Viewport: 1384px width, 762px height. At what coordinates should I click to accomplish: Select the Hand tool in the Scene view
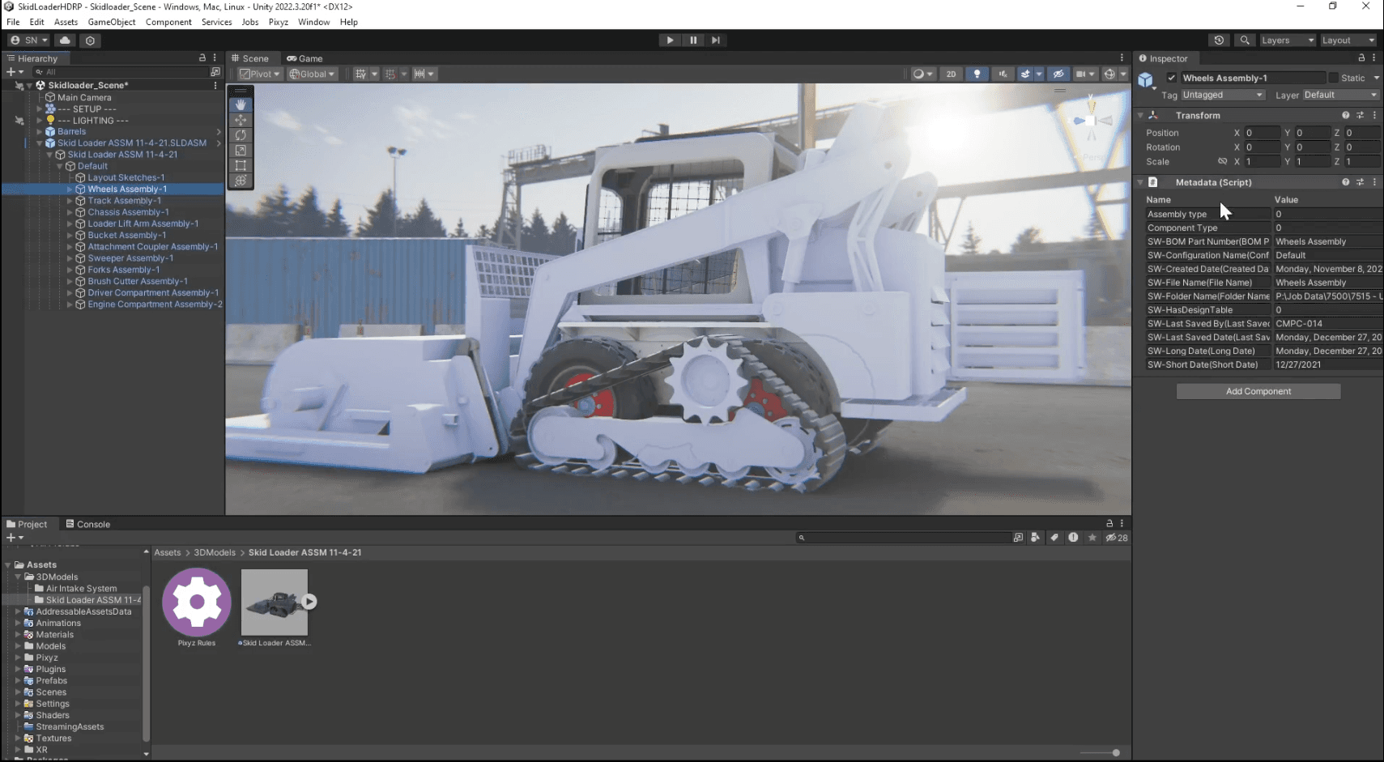[241, 104]
